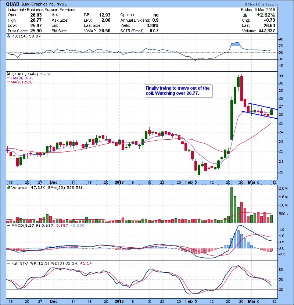294x305 pixels.
Task: Click the RSI(14) 59.07 label
Action: (x=26, y=36)
